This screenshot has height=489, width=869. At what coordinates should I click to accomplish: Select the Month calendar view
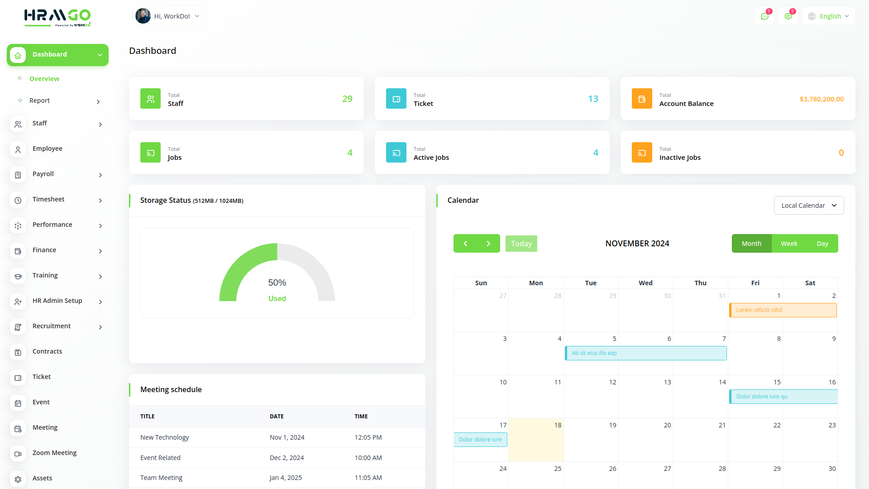[x=751, y=244]
